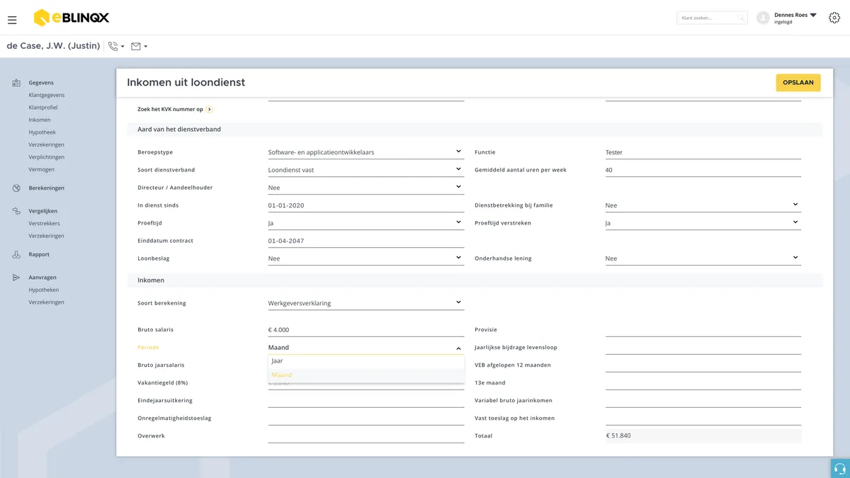
Task: Click the Berekeningen sidebar icon
Action: pyautogui.click(x=16, y=188)
